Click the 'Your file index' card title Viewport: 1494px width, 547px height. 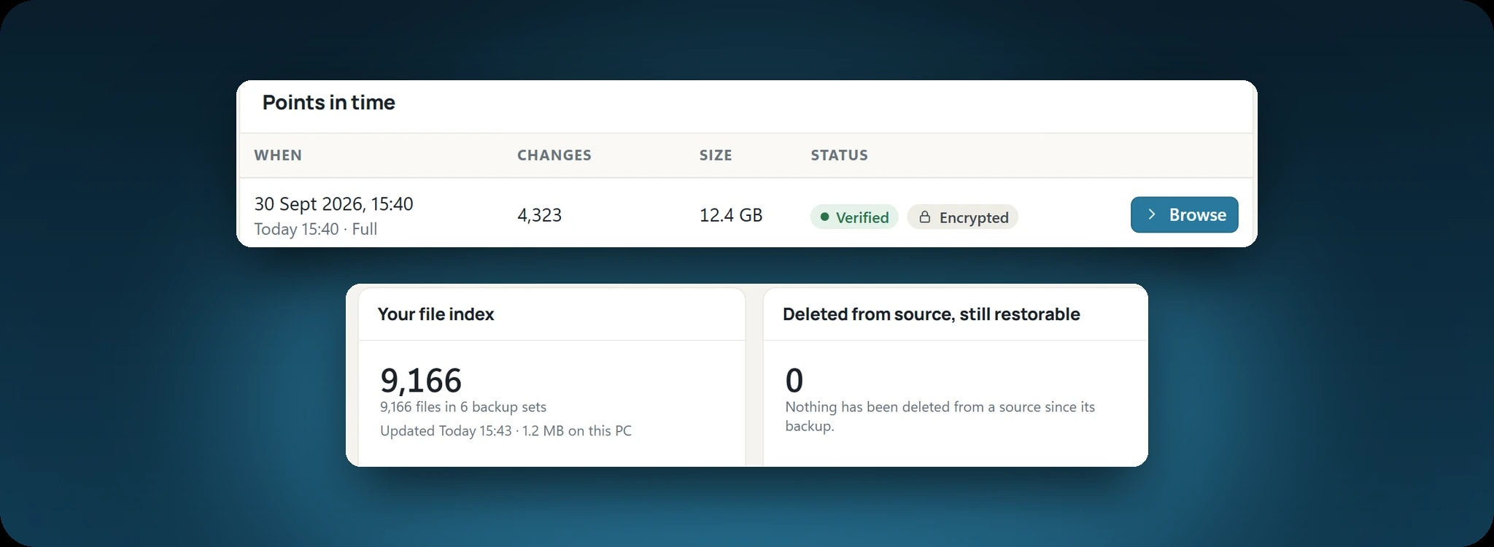click(436, 314)
